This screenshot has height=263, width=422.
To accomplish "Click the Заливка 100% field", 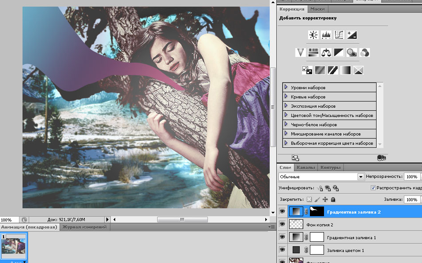I will point(412,199).
